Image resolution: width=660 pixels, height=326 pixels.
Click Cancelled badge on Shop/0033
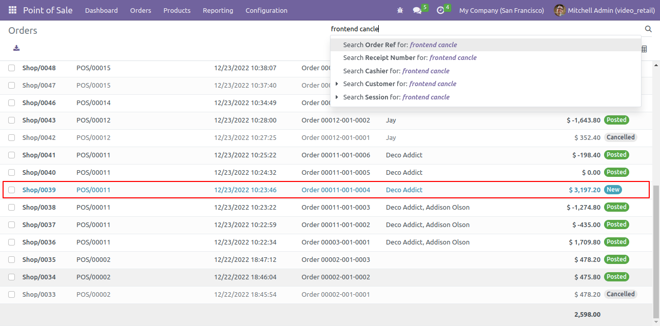tap(620, 294)
